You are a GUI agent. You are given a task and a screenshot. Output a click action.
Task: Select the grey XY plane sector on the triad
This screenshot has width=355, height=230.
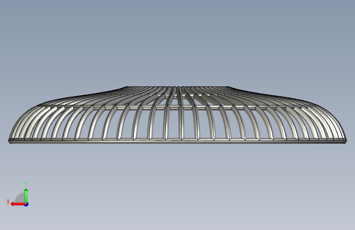pos(20,198)
